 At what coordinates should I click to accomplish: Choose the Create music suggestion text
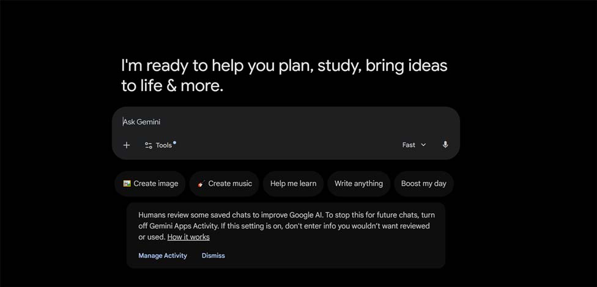click(230, 184)
